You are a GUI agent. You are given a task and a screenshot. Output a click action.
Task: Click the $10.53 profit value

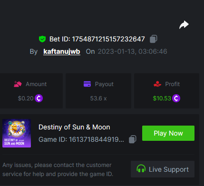pos(162,98)
